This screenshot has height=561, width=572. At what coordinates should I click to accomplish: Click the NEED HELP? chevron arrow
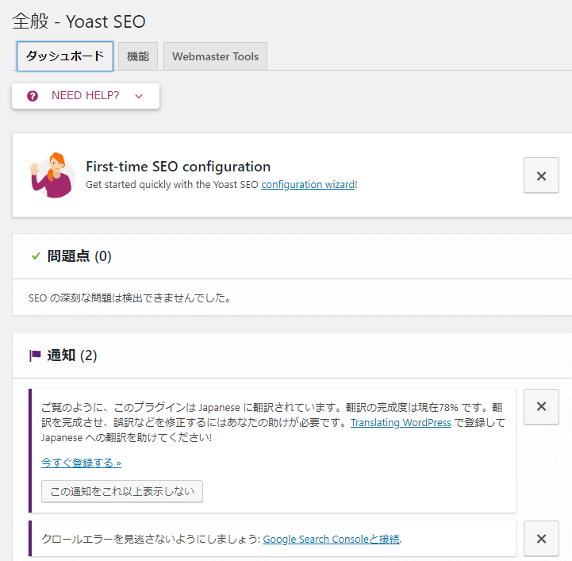[x=139, y=96]
